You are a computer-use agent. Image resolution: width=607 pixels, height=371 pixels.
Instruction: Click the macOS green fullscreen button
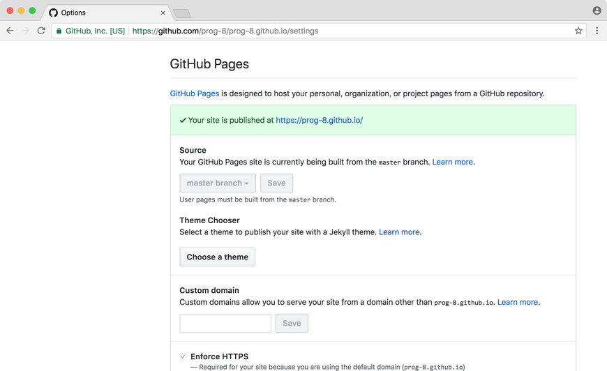(x=33, y=11)
